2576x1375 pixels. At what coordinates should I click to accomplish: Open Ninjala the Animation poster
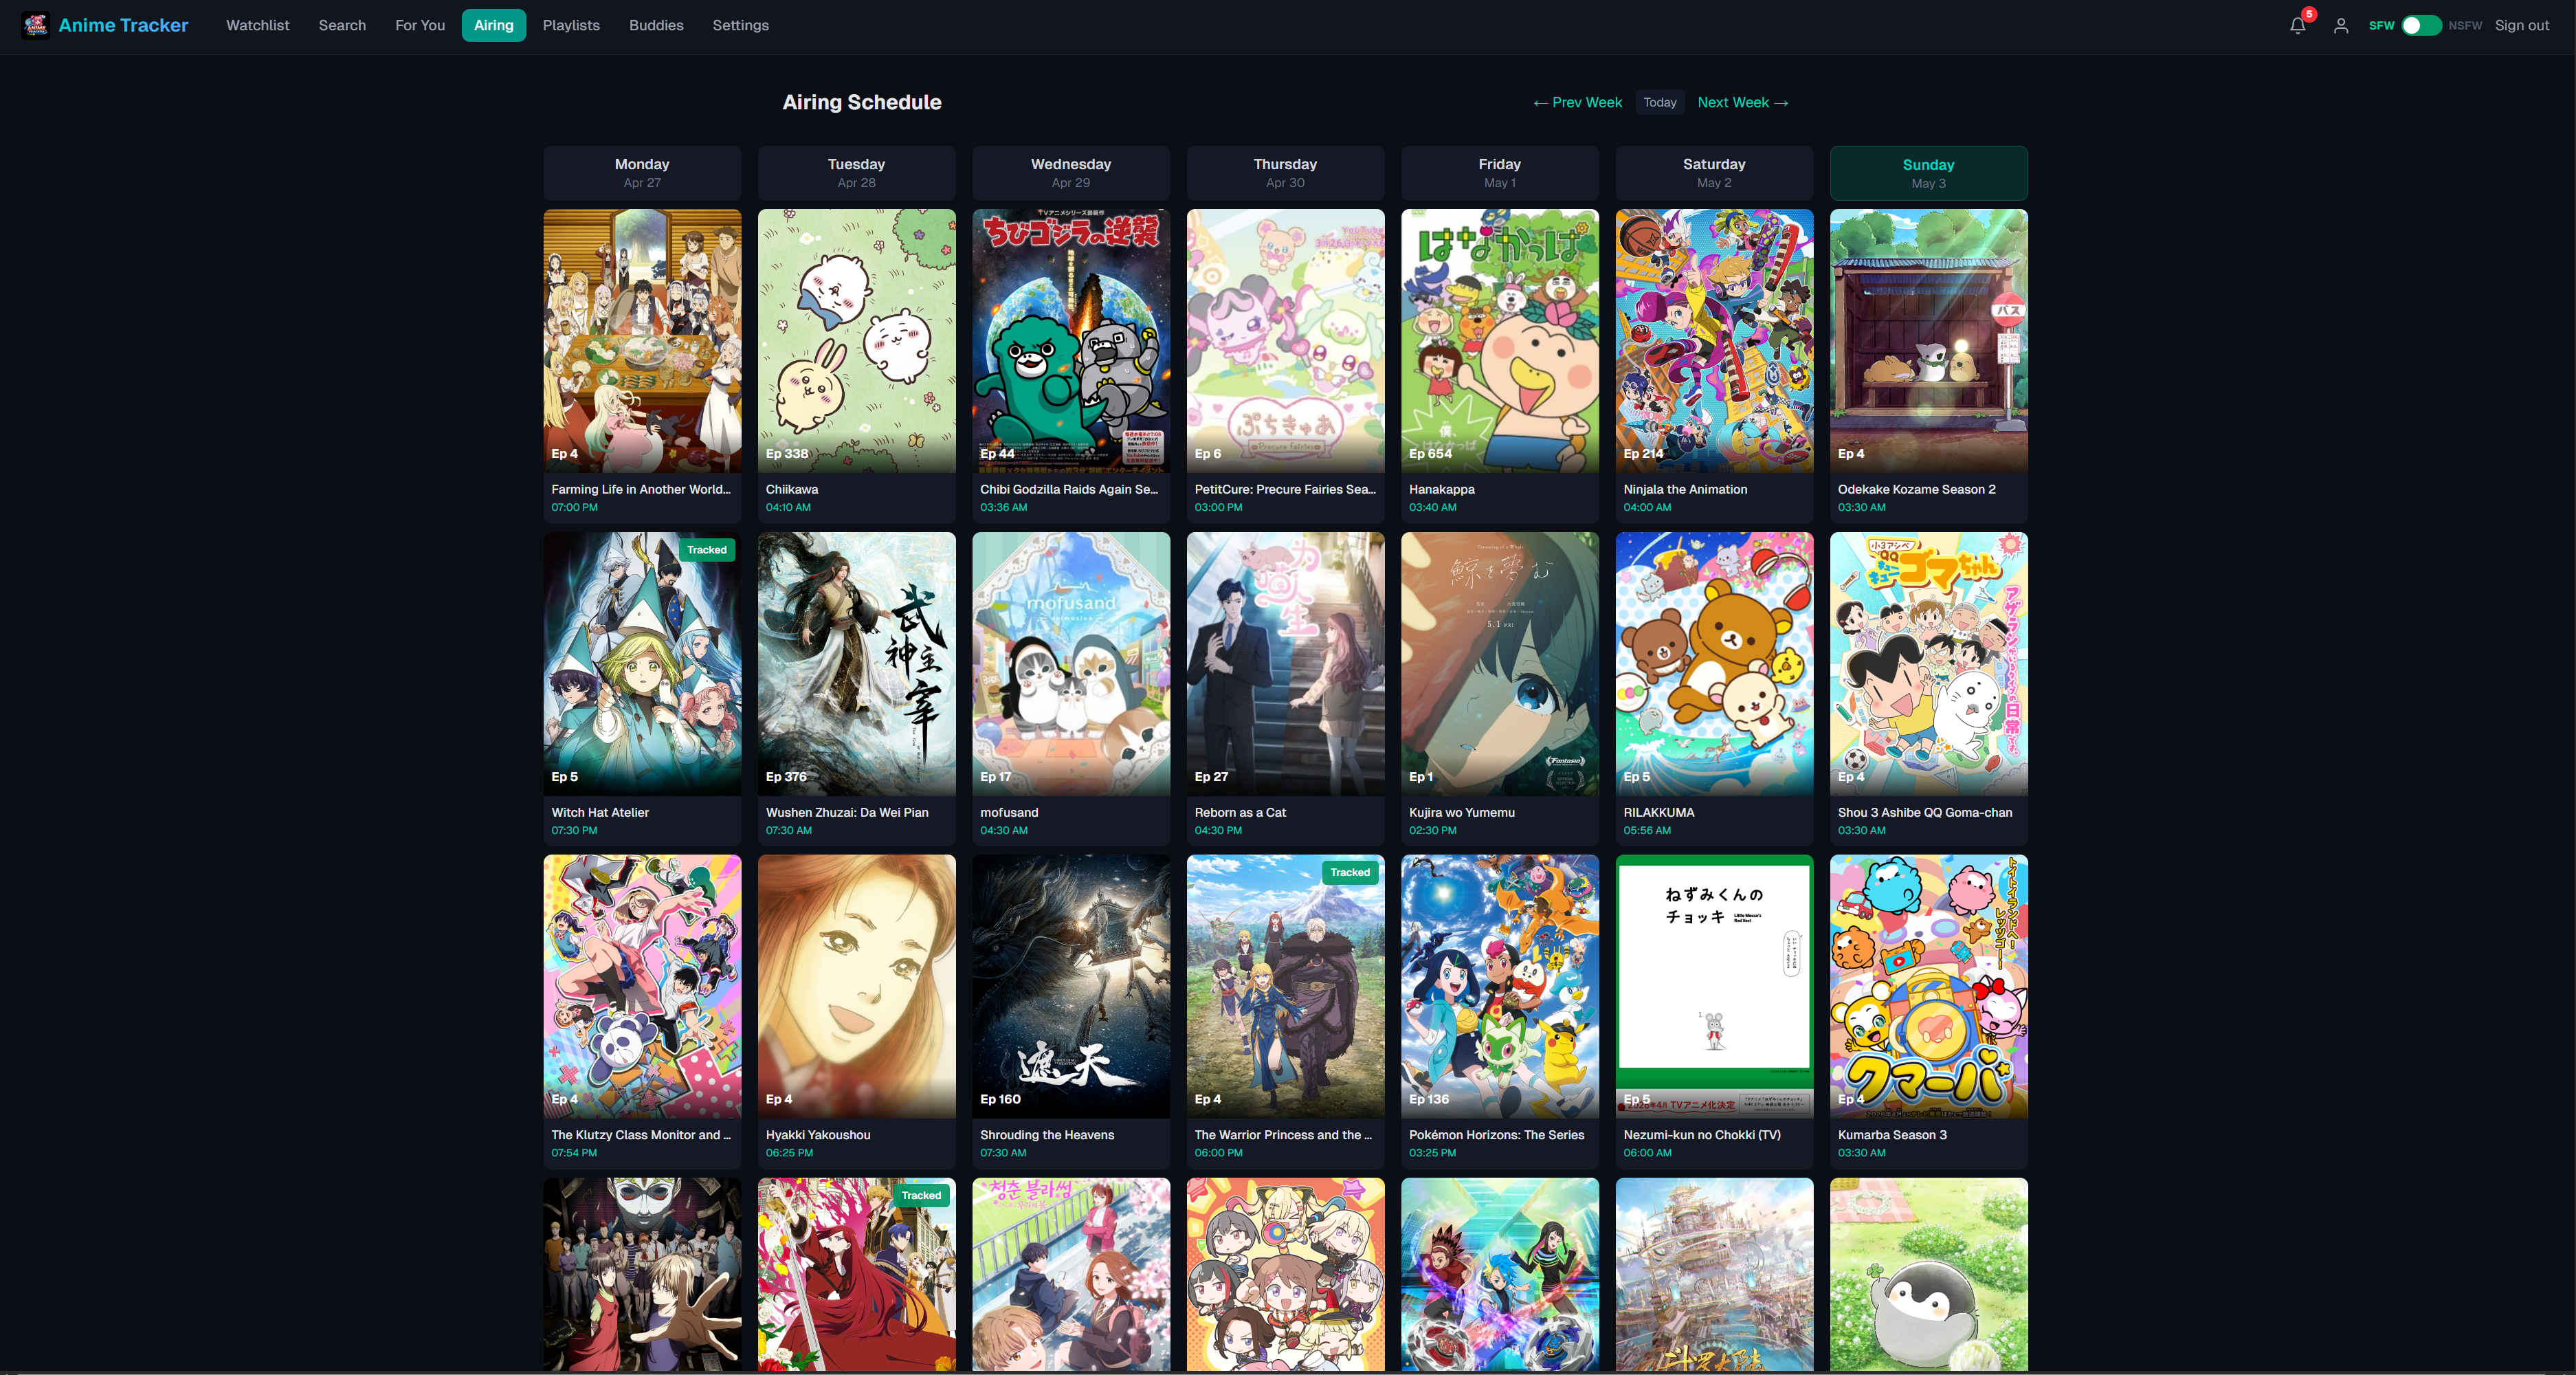click(x=1714, y=341)
